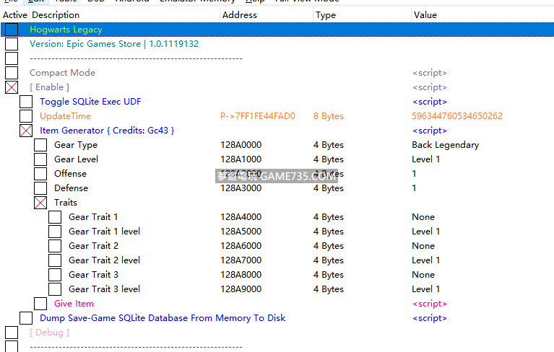Viewport: 554px width, 352px height.
Task: Enable the Compact Mode checkbox
Action: point(12,73)
